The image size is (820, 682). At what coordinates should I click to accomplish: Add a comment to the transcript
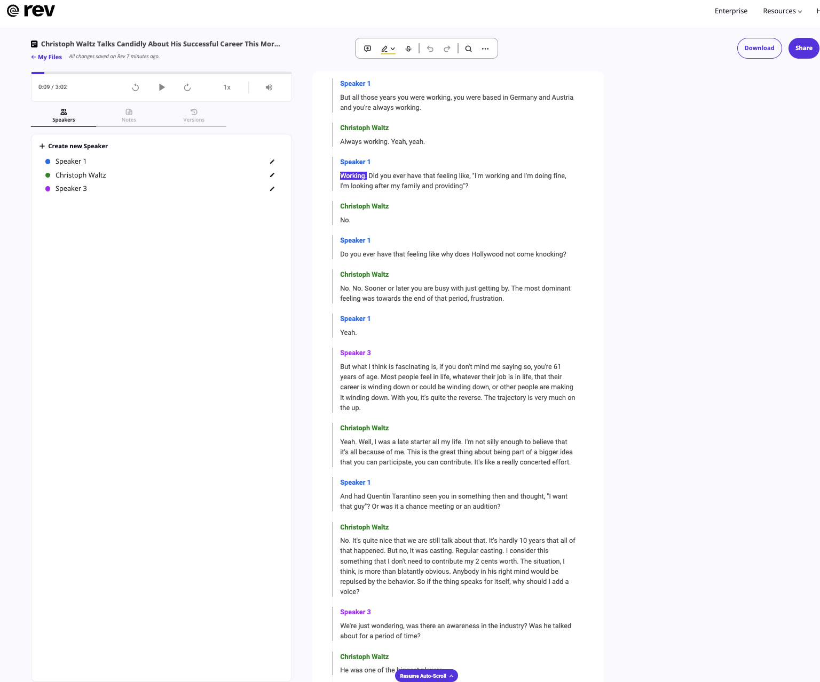(x=367, y=49)
